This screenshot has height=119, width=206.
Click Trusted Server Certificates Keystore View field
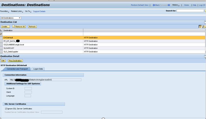(x=52, y=112)
